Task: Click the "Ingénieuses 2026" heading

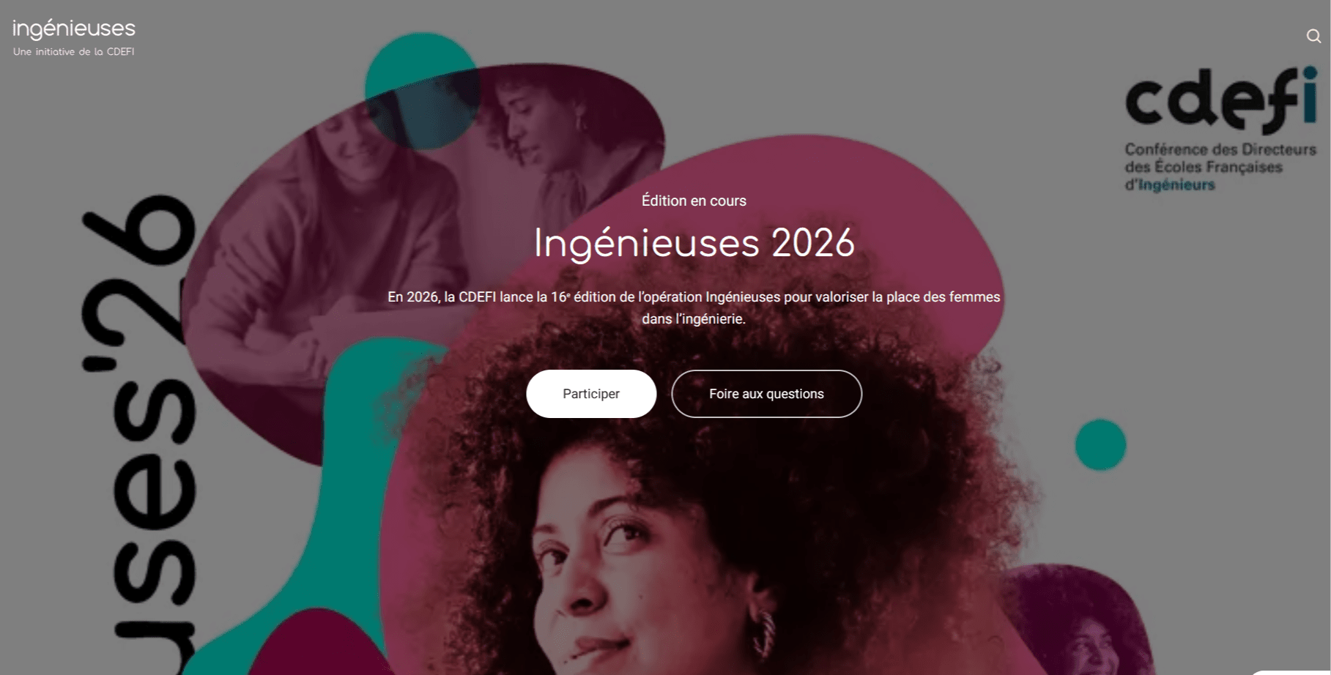Action: [694, 243]
